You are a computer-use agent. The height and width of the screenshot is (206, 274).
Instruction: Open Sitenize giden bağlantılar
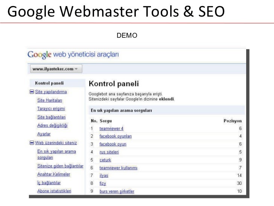(60, 166)
